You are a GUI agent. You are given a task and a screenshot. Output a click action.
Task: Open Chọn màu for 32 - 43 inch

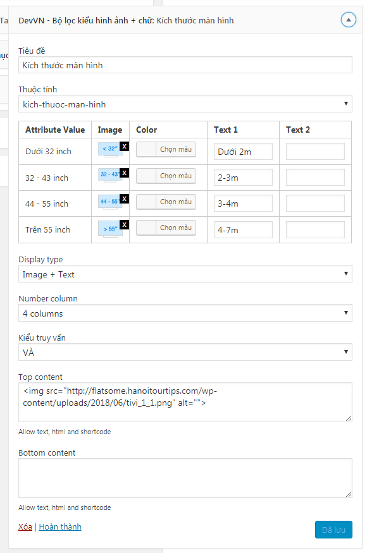pyautogui.click(x=166, y=176)
